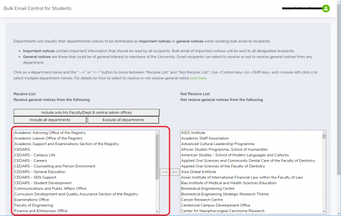The height and width of the screenshot is (216, 341).
Task: Move selection back with the '<--' button
Action: click(x=175, y=172)
